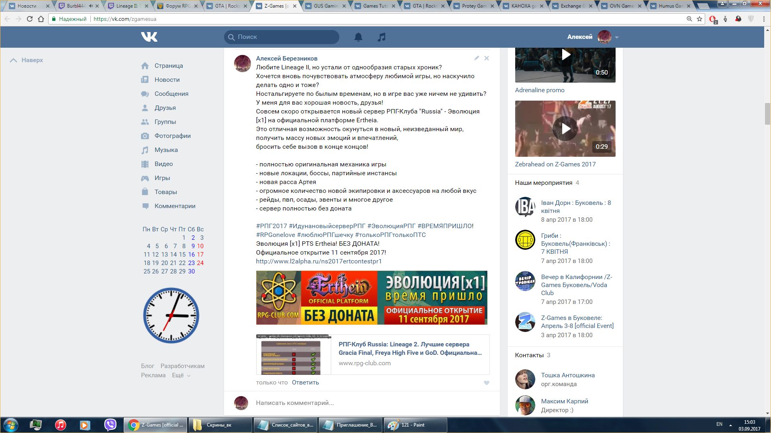The image size is (771, 433).
Task: Click hashtag #RPGonelove
Action: click(x=275, y=235)
